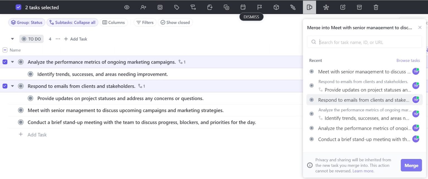Screen dimensions: 428x179
Task: Open the watch/eye bulk action icon
Action: click(x=127, y=7)
